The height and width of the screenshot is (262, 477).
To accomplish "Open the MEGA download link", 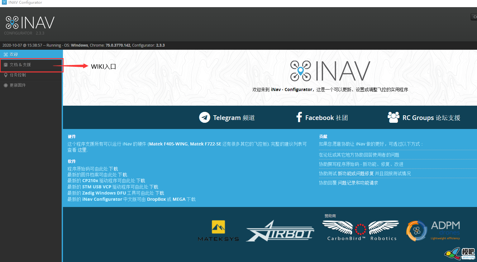I will point(179,199).
